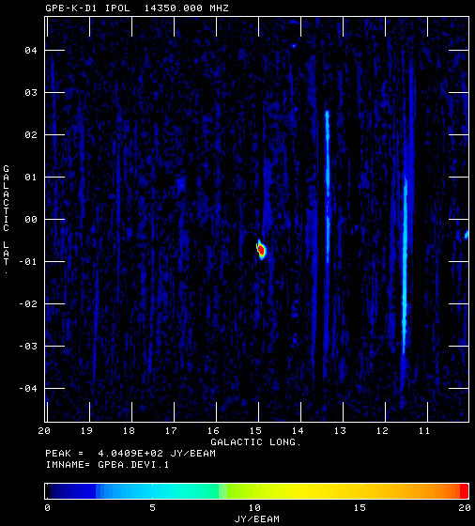
Task: Click the PEAK value text
Action: click(x=130, y=454)
